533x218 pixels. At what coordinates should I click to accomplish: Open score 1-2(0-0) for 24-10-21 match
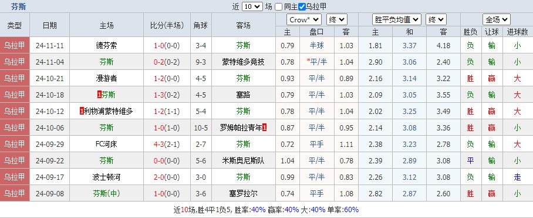point(167,78)
